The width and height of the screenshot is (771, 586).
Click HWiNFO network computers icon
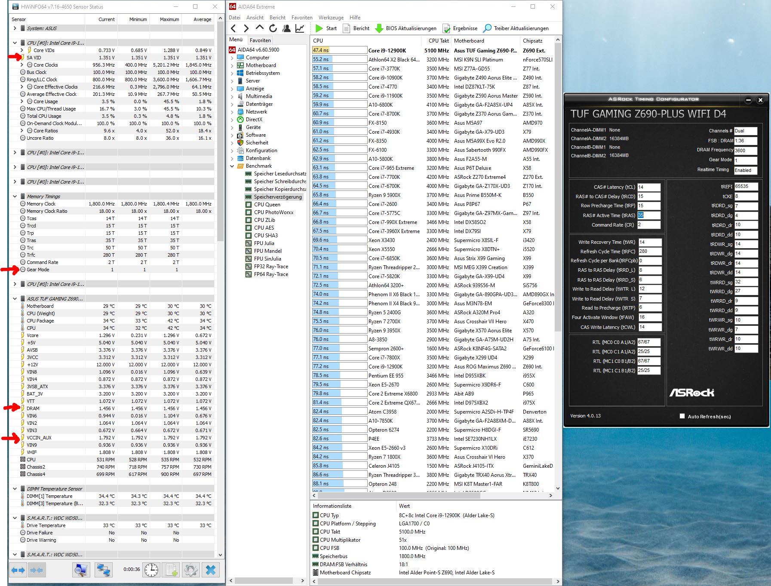(103, 570)
